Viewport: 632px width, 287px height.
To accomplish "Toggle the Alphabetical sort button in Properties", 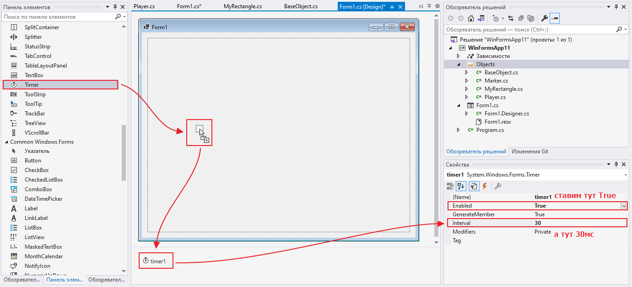I will (x=460, y=186).
